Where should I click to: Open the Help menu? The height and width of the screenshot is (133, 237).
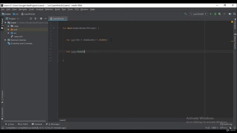93,9
